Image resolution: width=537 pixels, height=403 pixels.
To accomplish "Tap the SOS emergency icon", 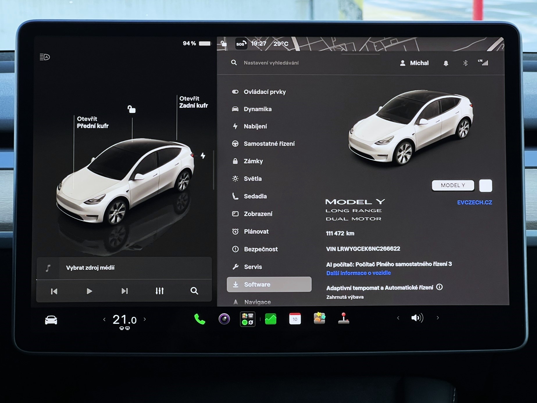I will click(241, 44).
